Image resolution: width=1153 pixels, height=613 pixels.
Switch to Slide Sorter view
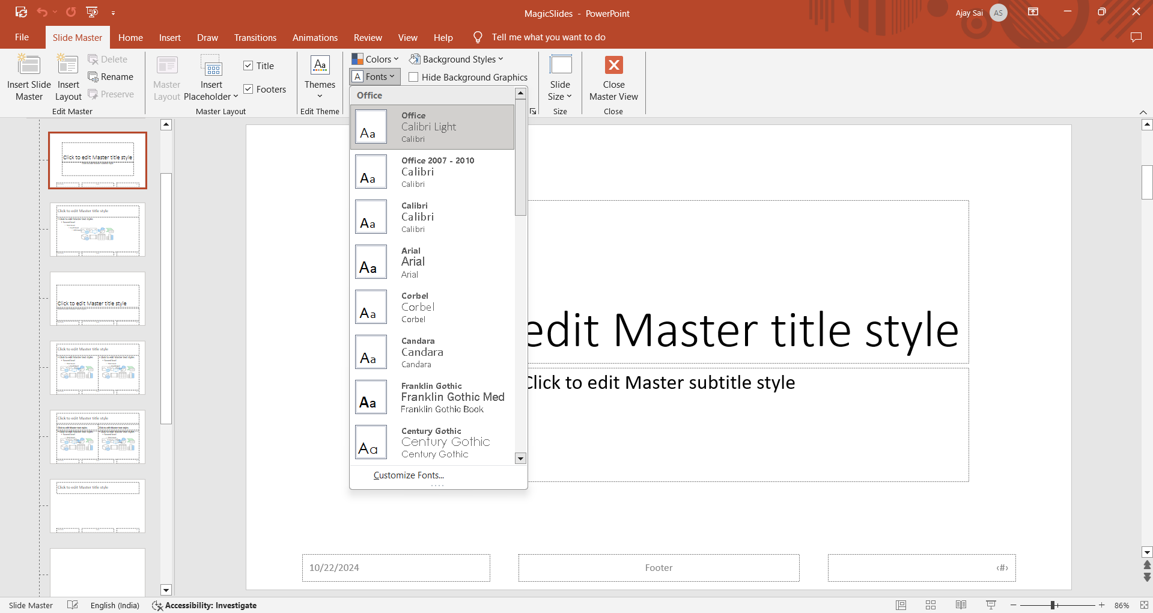tap(931, 605)
